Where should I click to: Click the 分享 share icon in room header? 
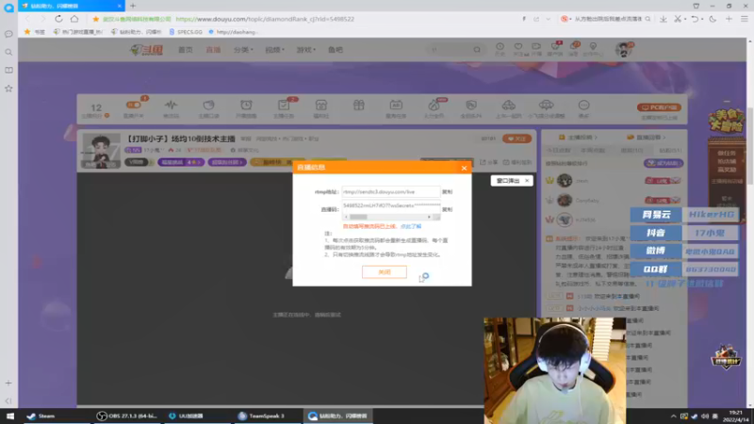(x=489, y=162)
